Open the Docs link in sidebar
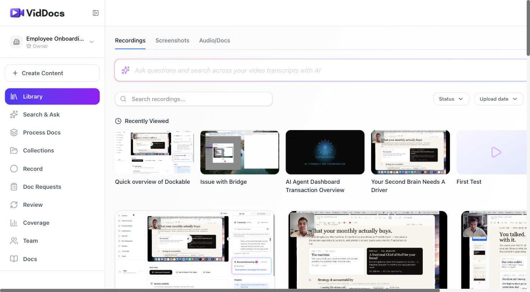Viewport: 530px width, 292px height. pos(52,259)
